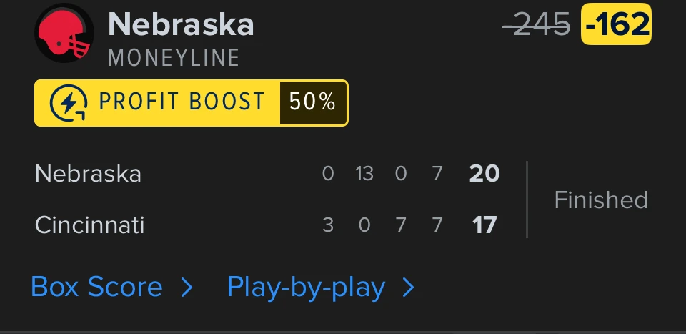Click Nebraska's fourth quarter score 7
Viewport: 686px width, 334px height.
pos(437,174)
